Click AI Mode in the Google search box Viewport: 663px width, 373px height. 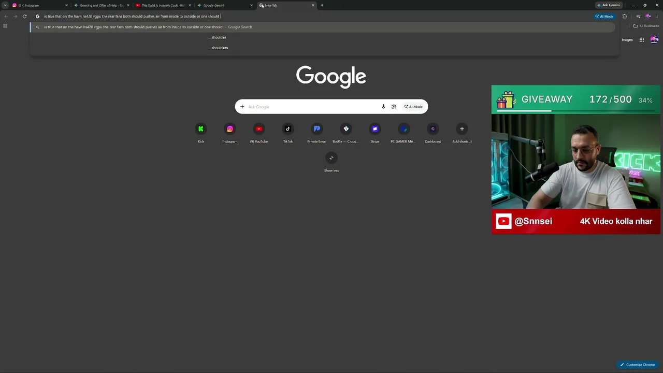[413, 107]
